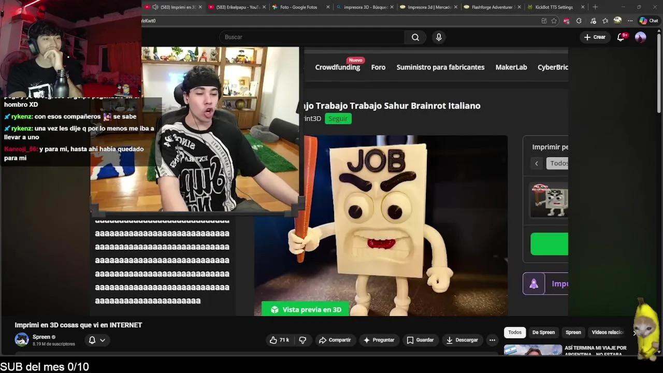Activate voice search microphone icon

click(x=439, y=37)
